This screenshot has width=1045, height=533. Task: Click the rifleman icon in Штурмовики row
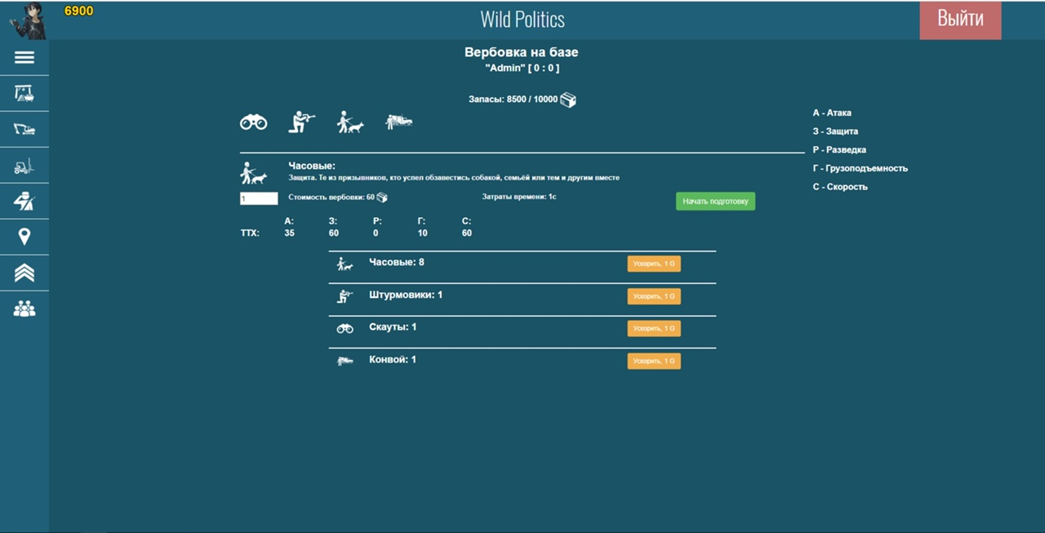click(345, 296)
